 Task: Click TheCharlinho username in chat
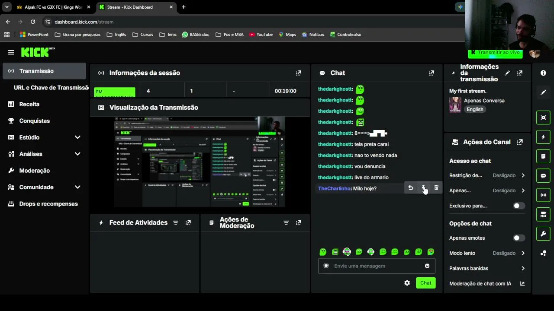(x=334, y=188)
